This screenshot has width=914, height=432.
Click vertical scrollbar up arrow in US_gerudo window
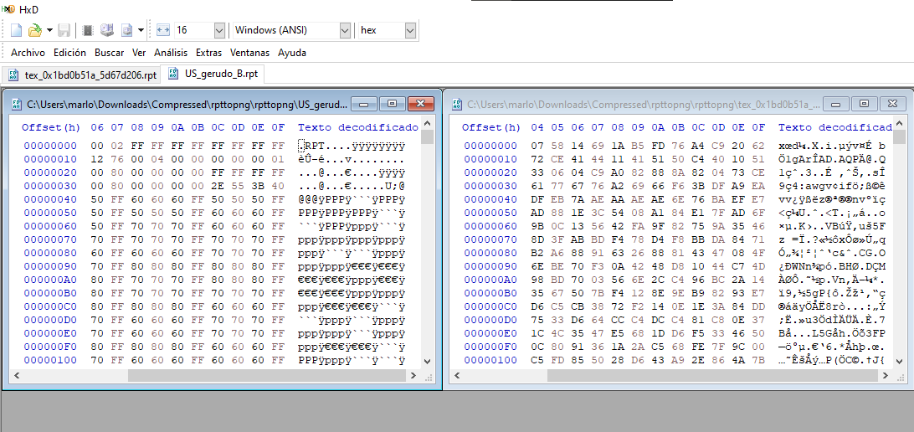pyautogui.click(x=427, y=123)
